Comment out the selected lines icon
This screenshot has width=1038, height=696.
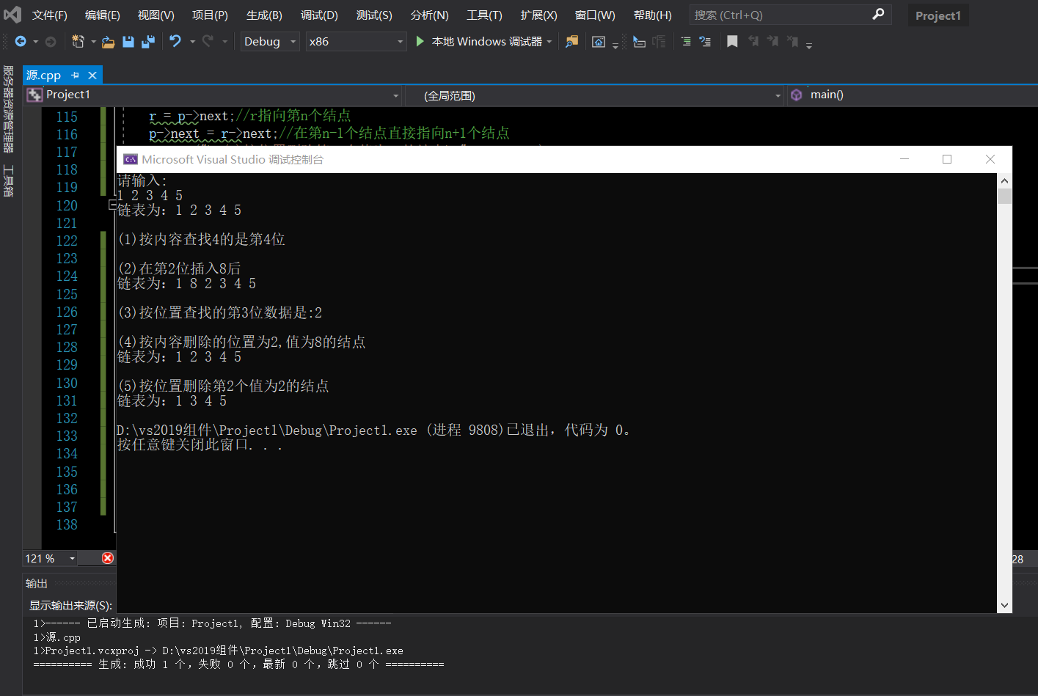[686, 42]
